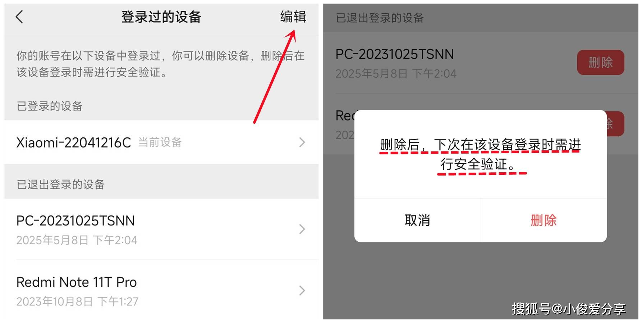Select the Redmi Note 11T Pro device

click(161, 291)
